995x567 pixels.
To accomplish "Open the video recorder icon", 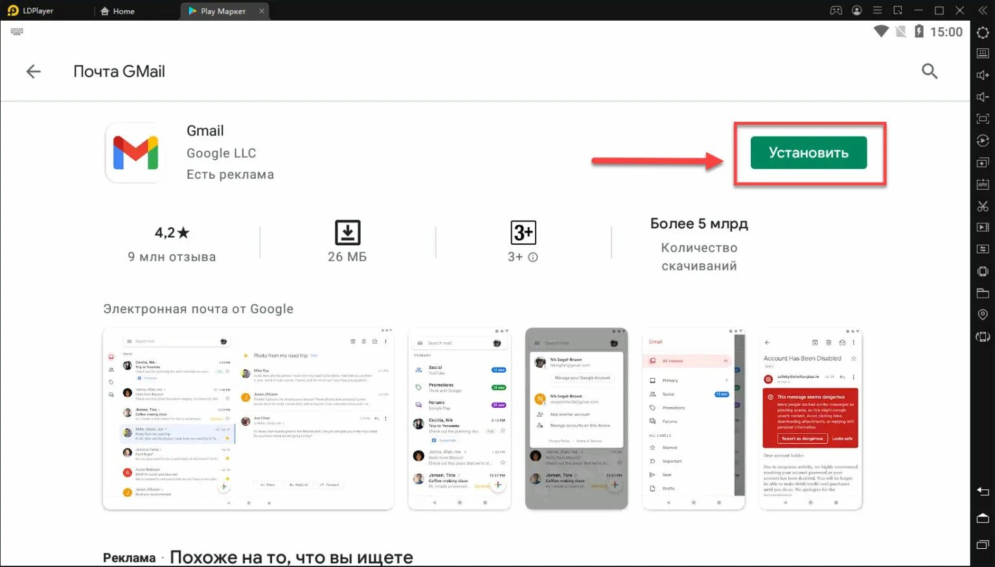I will [983, 228].
